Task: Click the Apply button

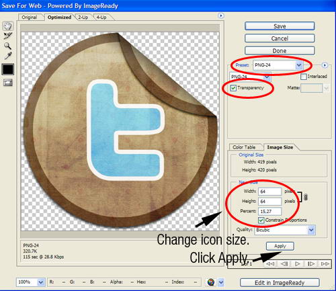Action: (280, 246)
